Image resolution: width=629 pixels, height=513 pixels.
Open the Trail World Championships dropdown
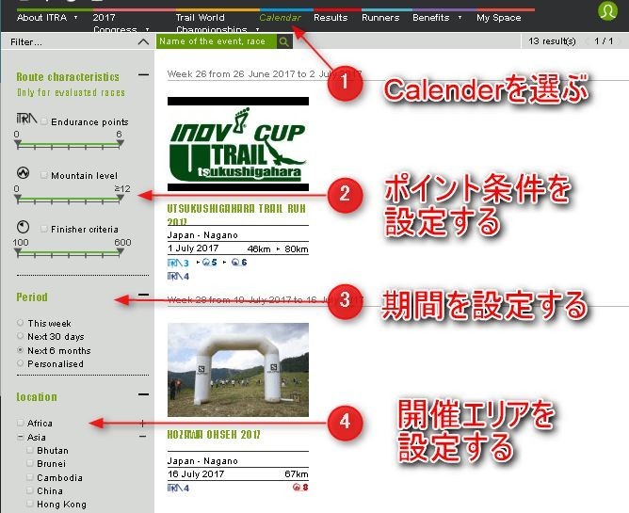217,23
